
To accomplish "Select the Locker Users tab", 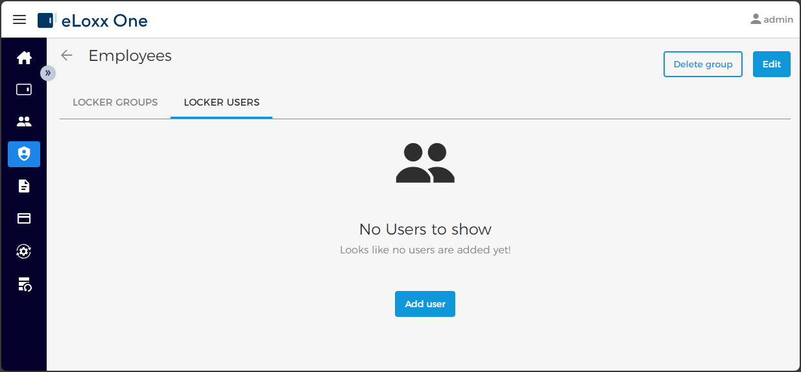I will (222, 102).
